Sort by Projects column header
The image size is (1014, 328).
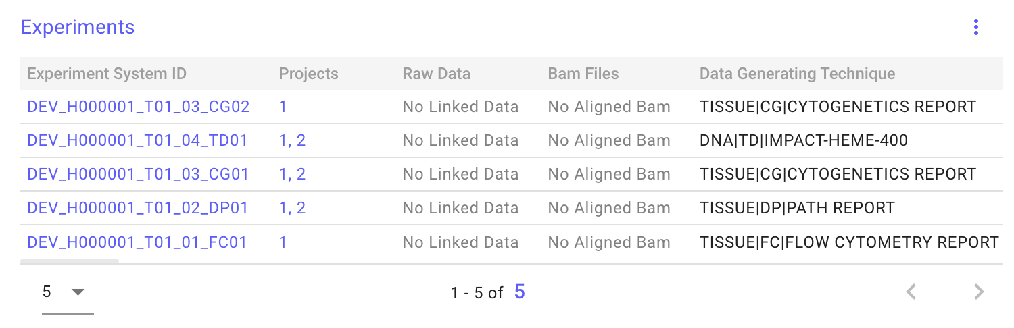[x=308, y=74]
